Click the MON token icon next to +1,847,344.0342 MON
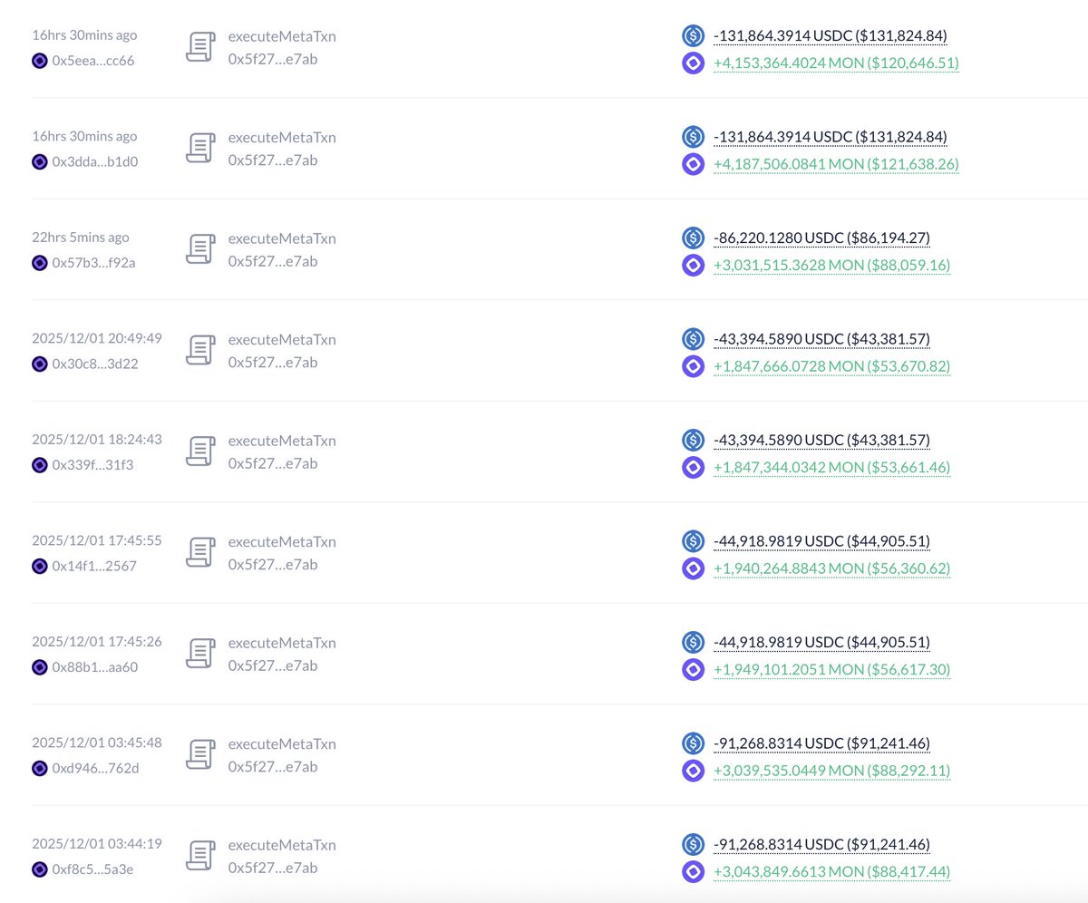1088x903 pixels. 693,468
